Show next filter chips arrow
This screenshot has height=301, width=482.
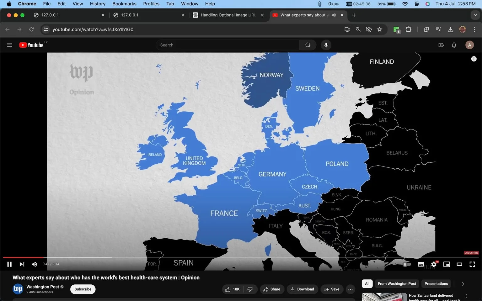463,284
